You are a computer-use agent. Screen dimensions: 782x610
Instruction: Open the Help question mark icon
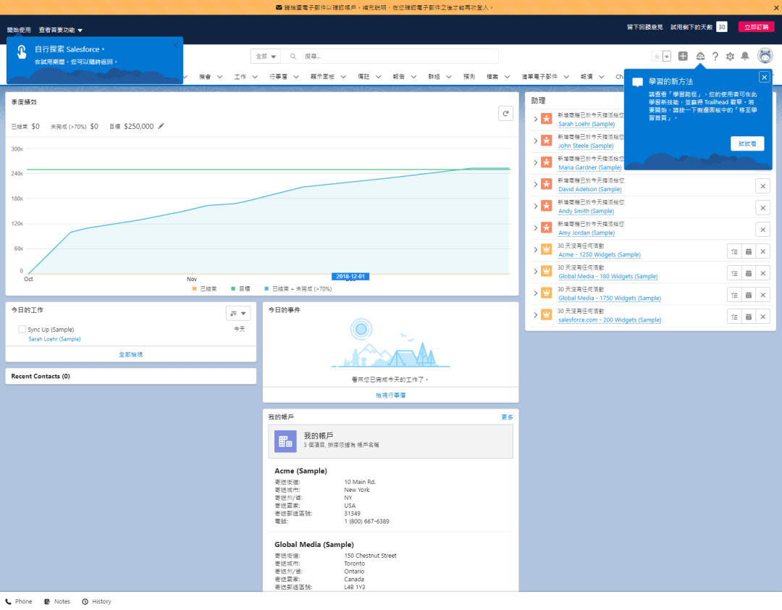715,56
